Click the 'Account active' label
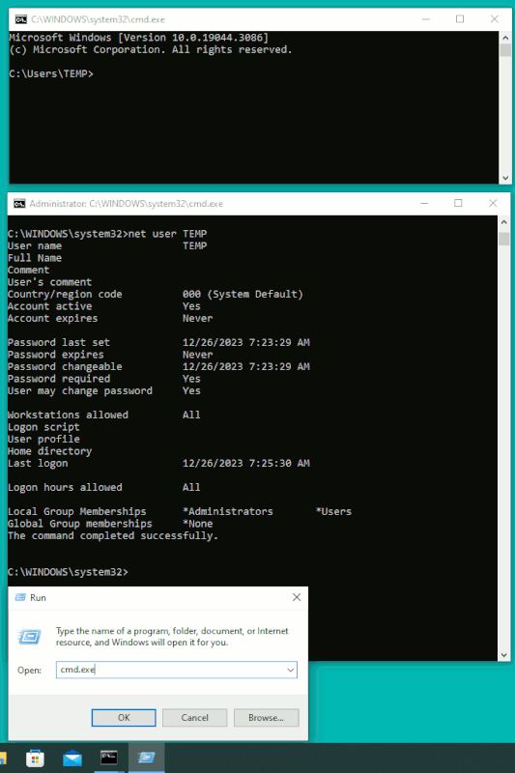The width and height of the screenshot is (515, 773). coord(50,306)
